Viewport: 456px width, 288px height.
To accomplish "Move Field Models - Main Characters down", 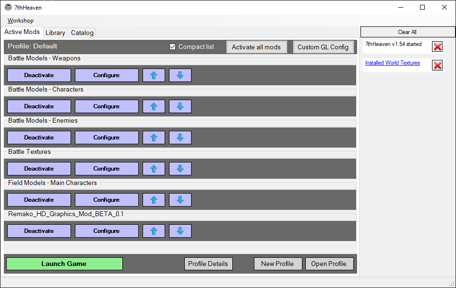I will [x=180, y=200].
